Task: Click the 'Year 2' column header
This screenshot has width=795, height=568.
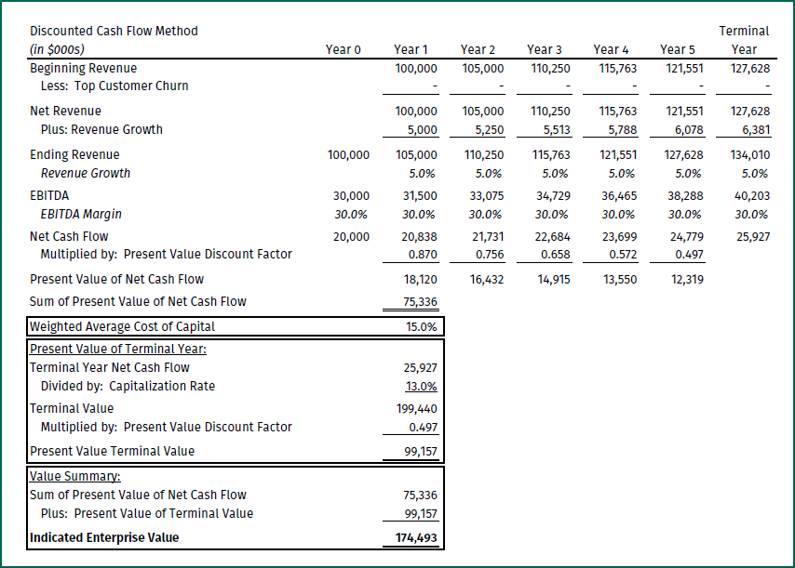Action: (x=478, y=49)
